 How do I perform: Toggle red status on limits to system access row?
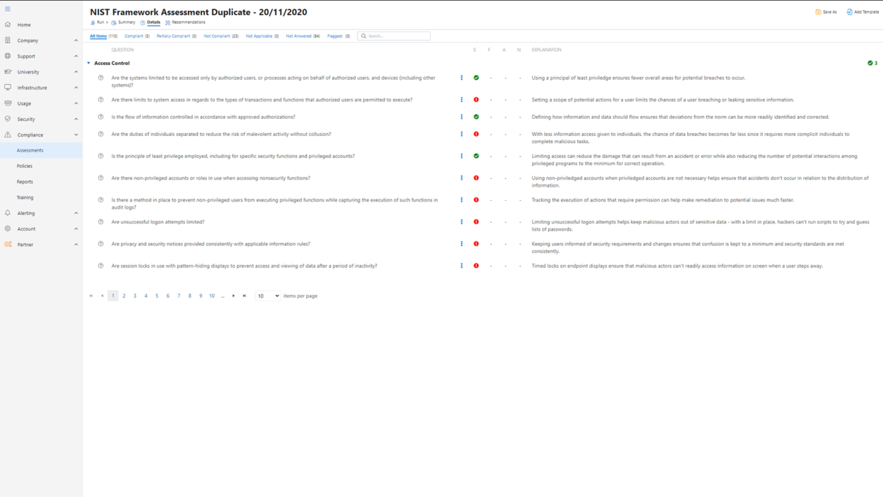476,100
